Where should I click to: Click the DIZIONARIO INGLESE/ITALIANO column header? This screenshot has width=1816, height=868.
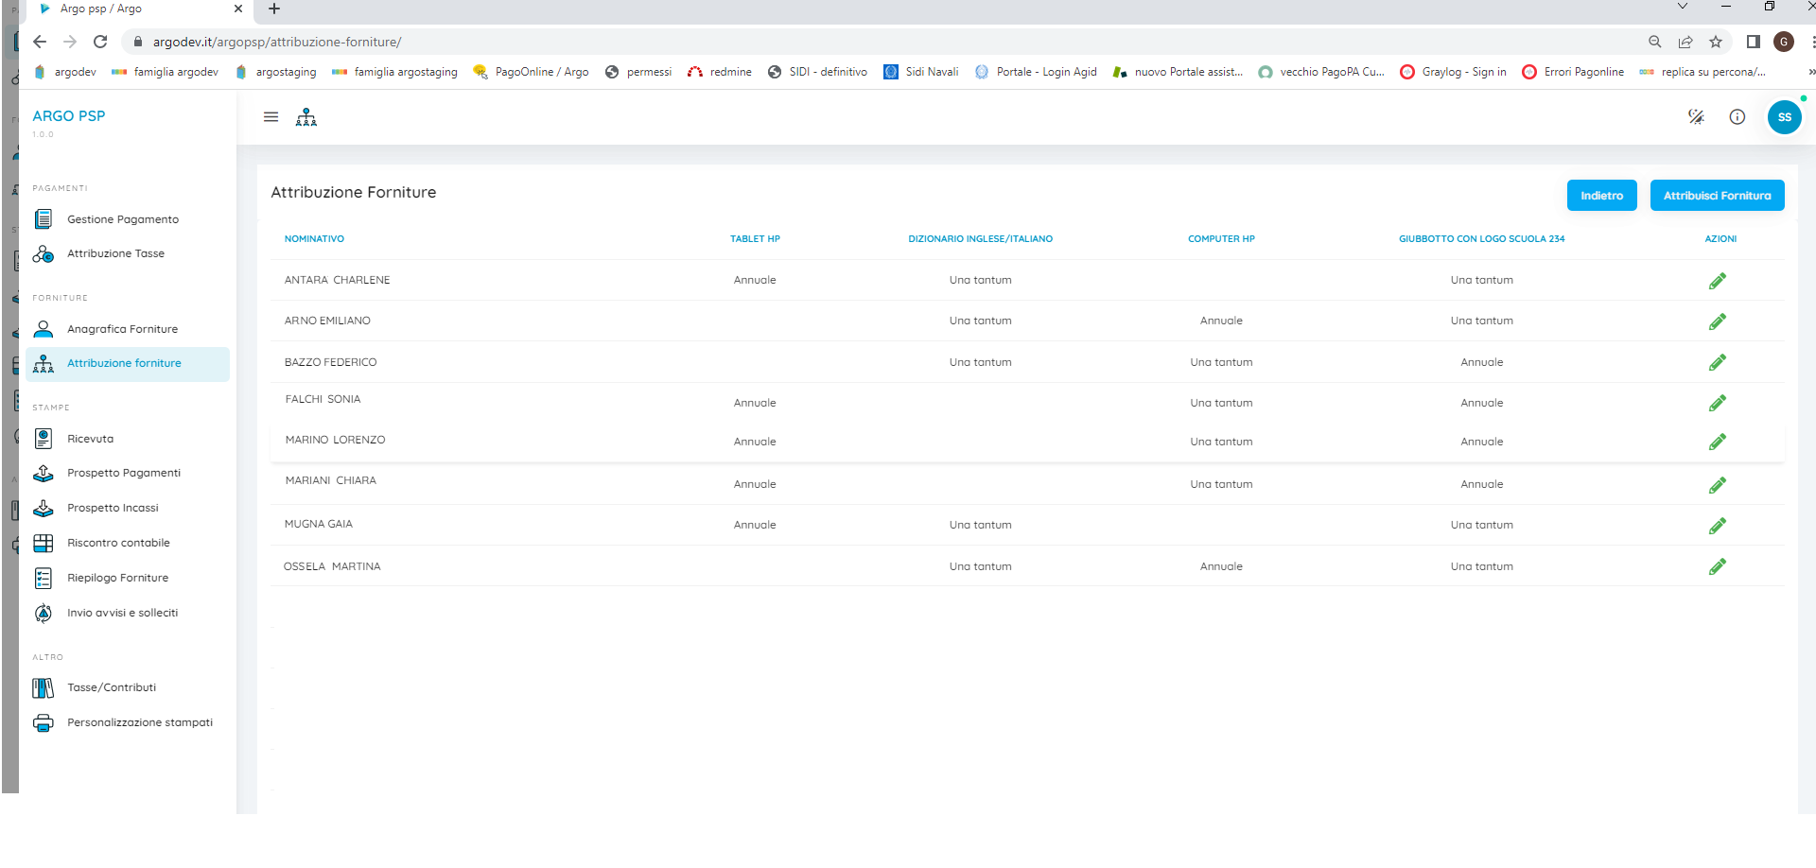pyautogui.click(x=980, y=239)
